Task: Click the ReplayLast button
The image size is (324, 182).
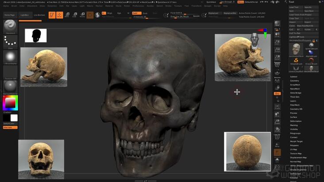Action: coord(215,13)
